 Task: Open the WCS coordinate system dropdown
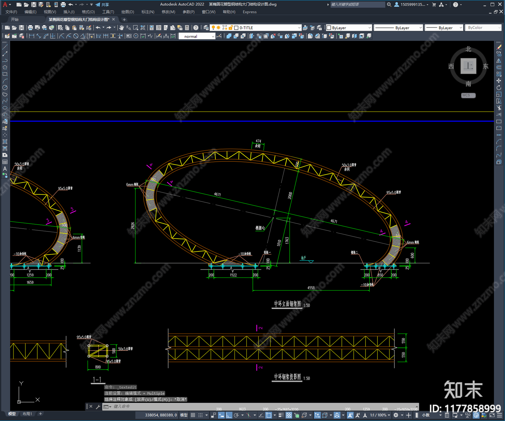click(468, 95)
